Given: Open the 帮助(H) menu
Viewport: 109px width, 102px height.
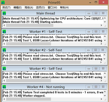Looking at the screenshot, I should [64, 8].
